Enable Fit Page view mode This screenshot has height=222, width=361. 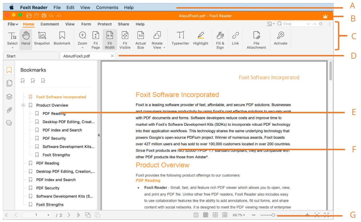(x=96, y=39)
